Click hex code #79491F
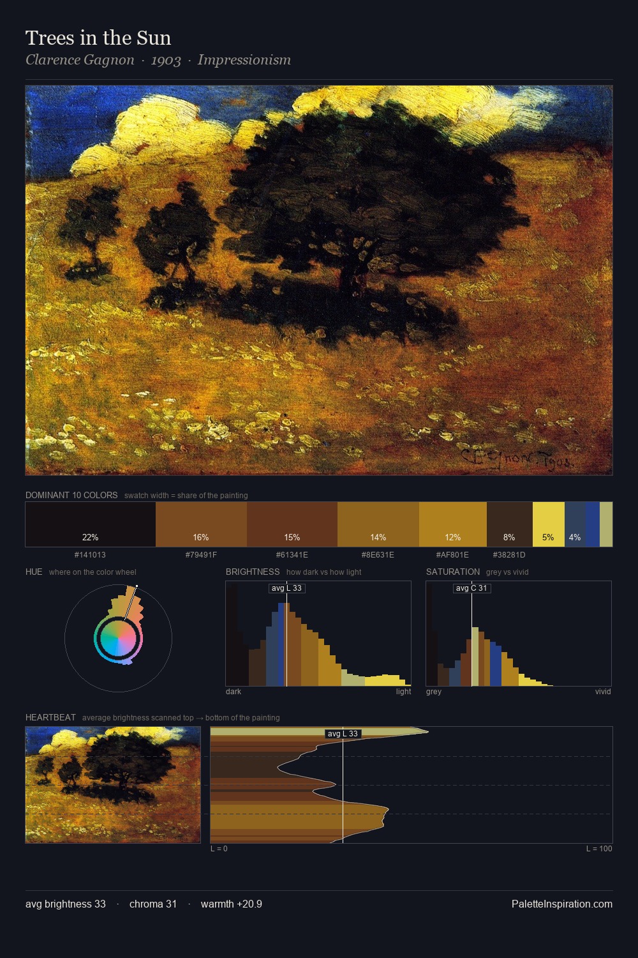 point(201,555)
